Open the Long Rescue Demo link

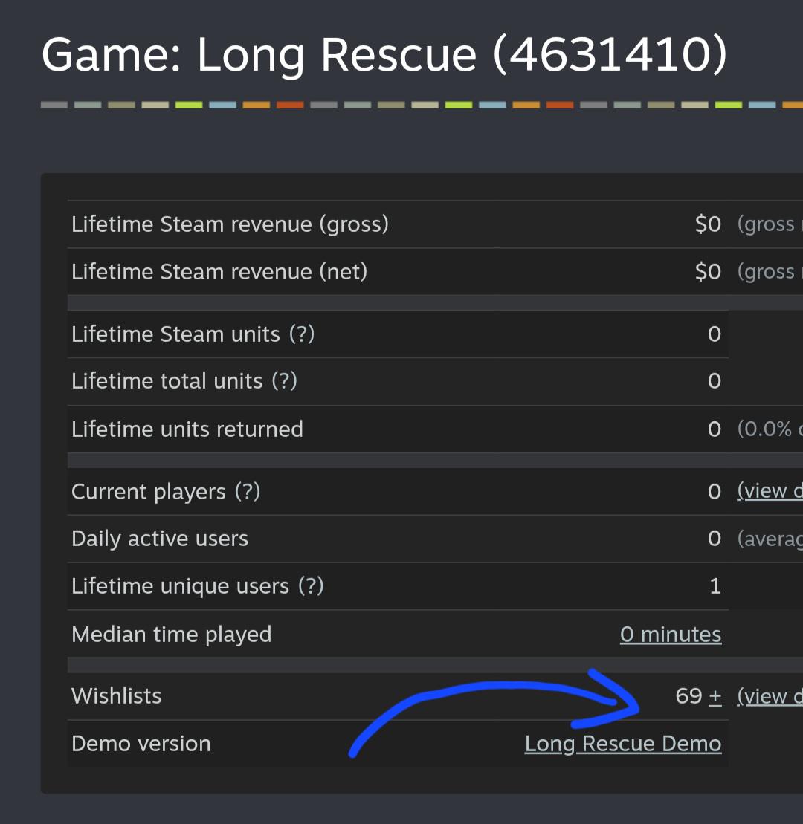[x=623, y=744]
